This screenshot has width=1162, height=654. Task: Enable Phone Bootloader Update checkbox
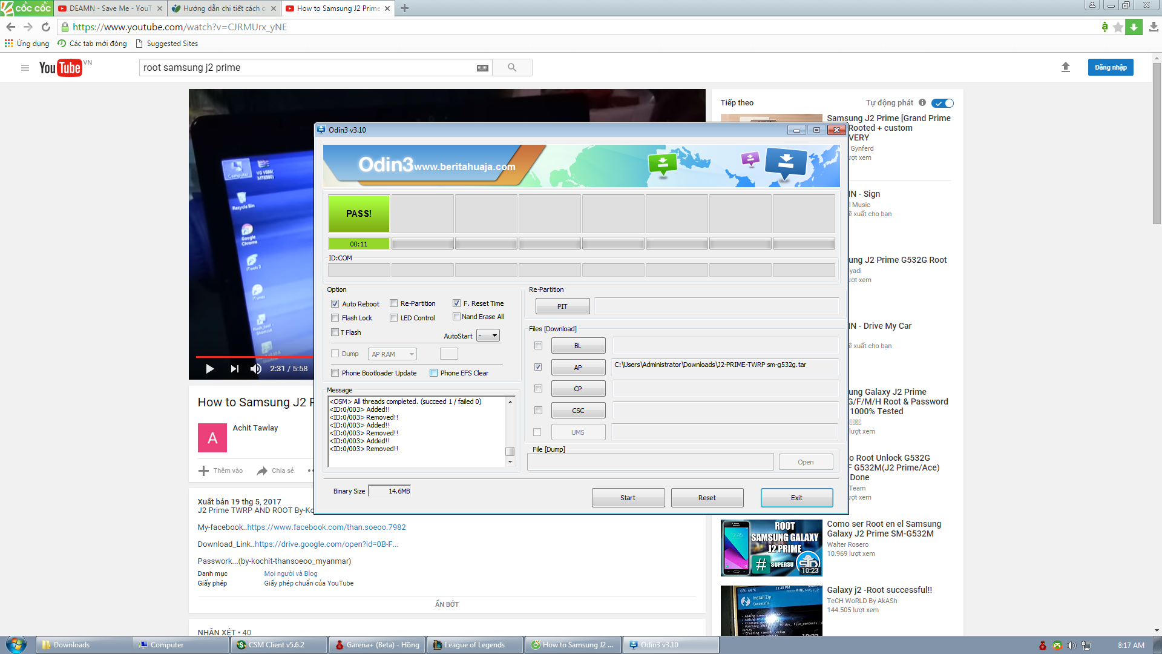[335, 373]
